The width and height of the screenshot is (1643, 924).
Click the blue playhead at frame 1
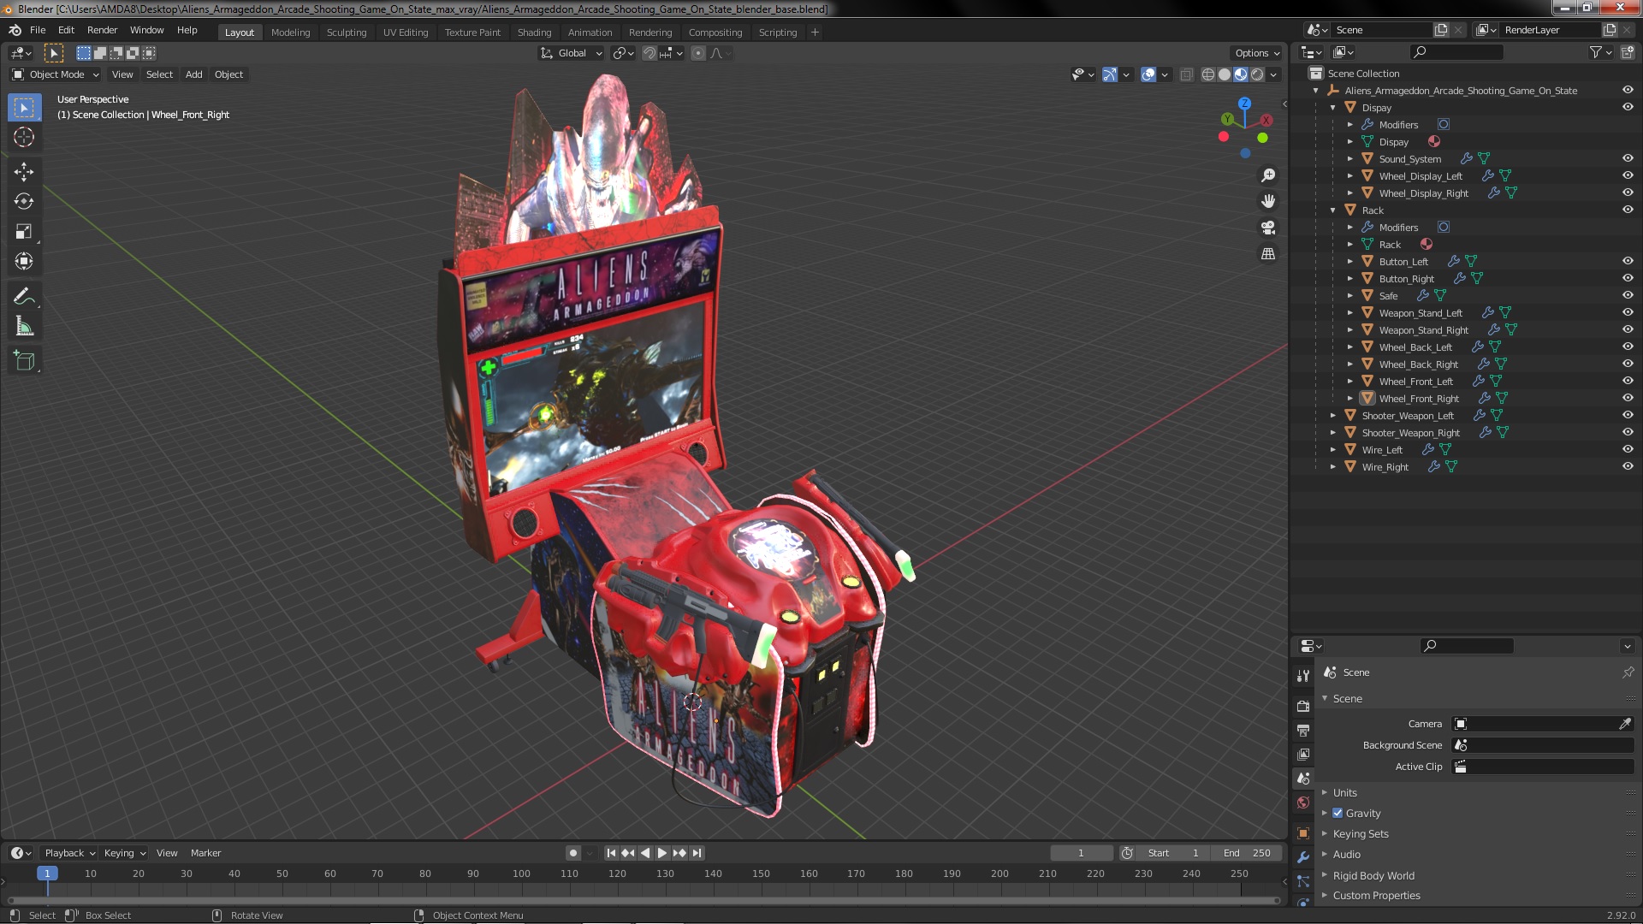tap(47, 874)
